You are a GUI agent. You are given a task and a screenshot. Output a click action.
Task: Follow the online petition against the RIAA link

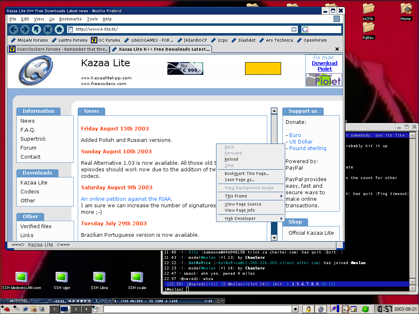(126, 199)
